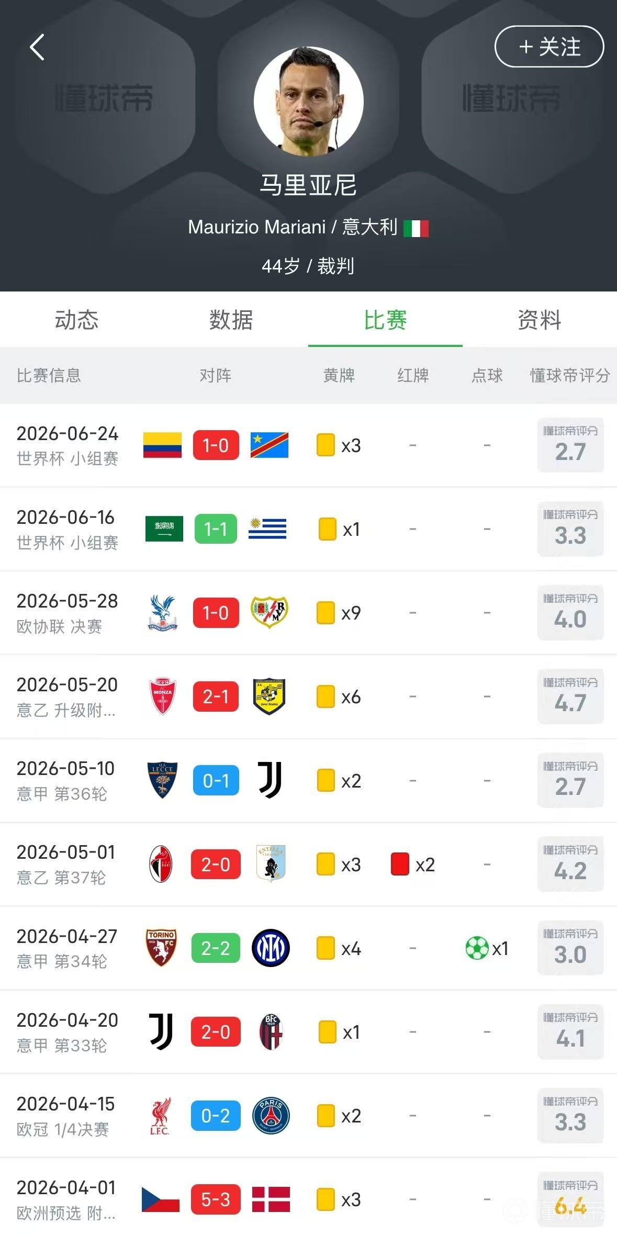The image size is (617, 1235).
Task: Tap the Inter Milan logo
Action: [271, 948]
